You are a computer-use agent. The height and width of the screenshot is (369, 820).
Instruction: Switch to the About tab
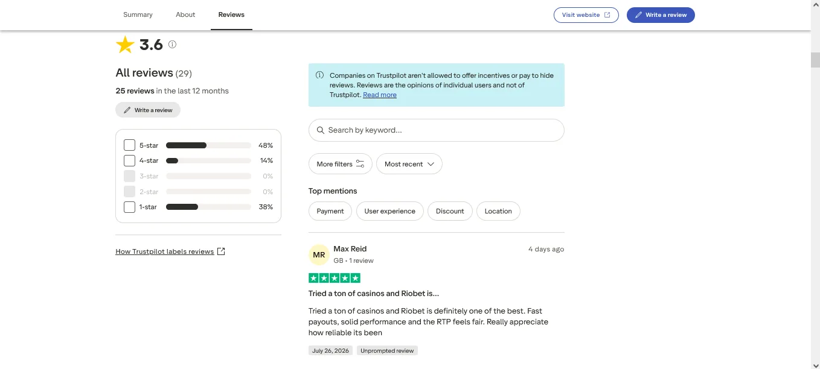tap(185, 14)
